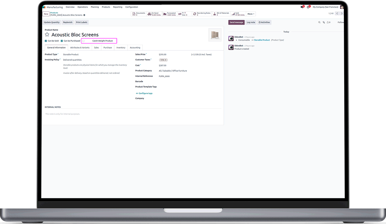Click into the Internal Notes text area

coord(133,114)
